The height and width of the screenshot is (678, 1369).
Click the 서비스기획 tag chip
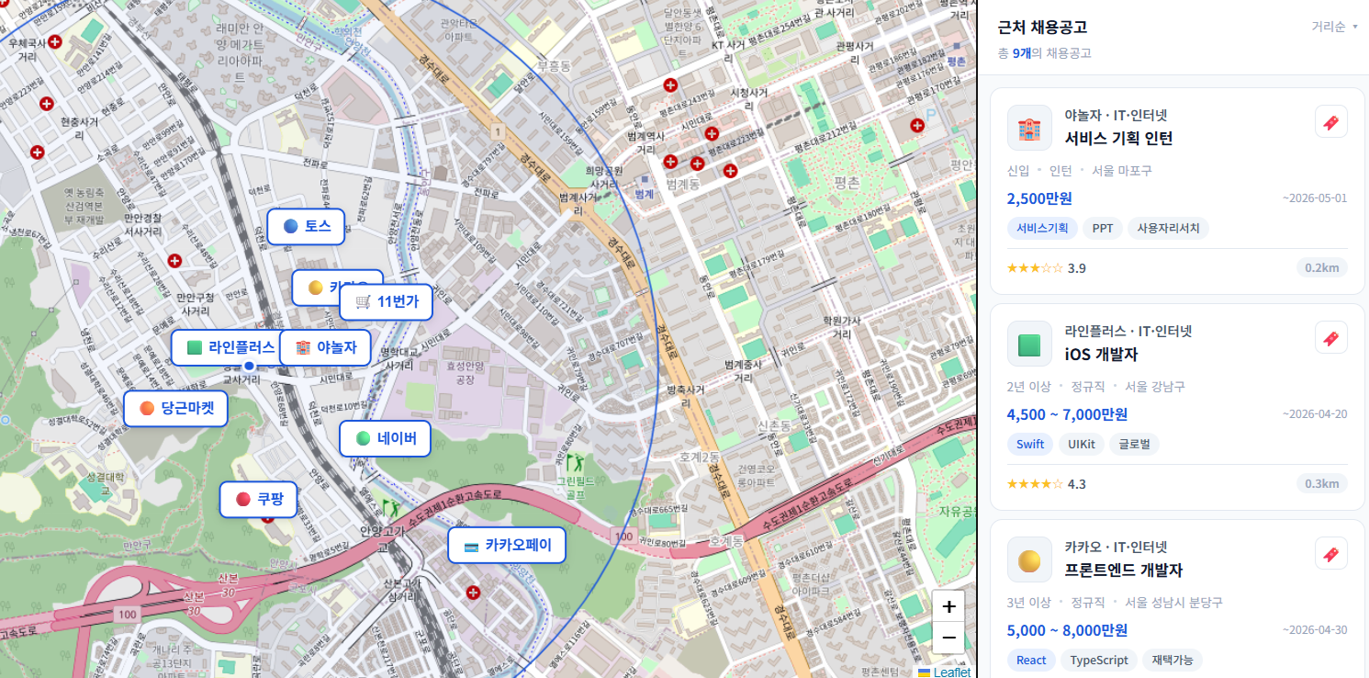(1042, 228)
